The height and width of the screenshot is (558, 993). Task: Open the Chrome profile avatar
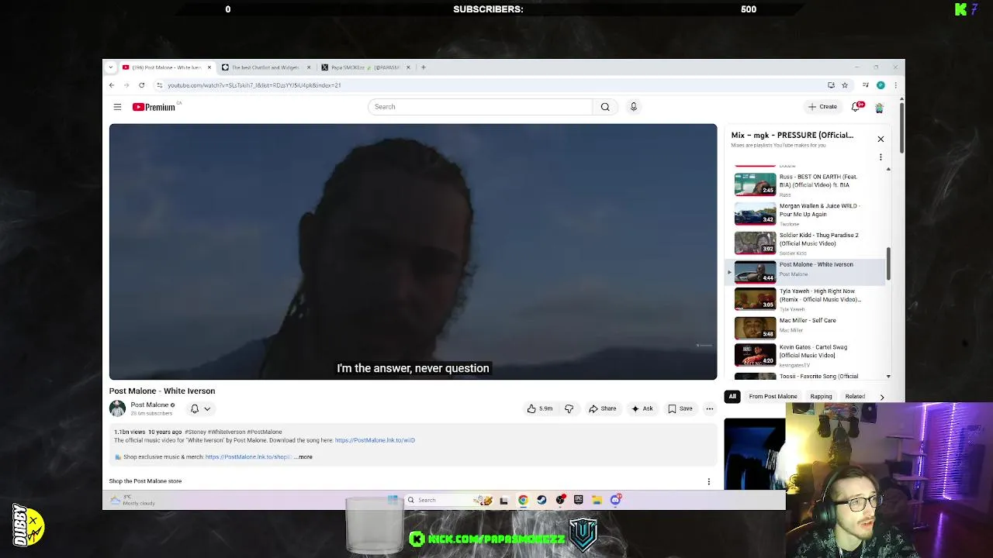[x=881, y=85]
